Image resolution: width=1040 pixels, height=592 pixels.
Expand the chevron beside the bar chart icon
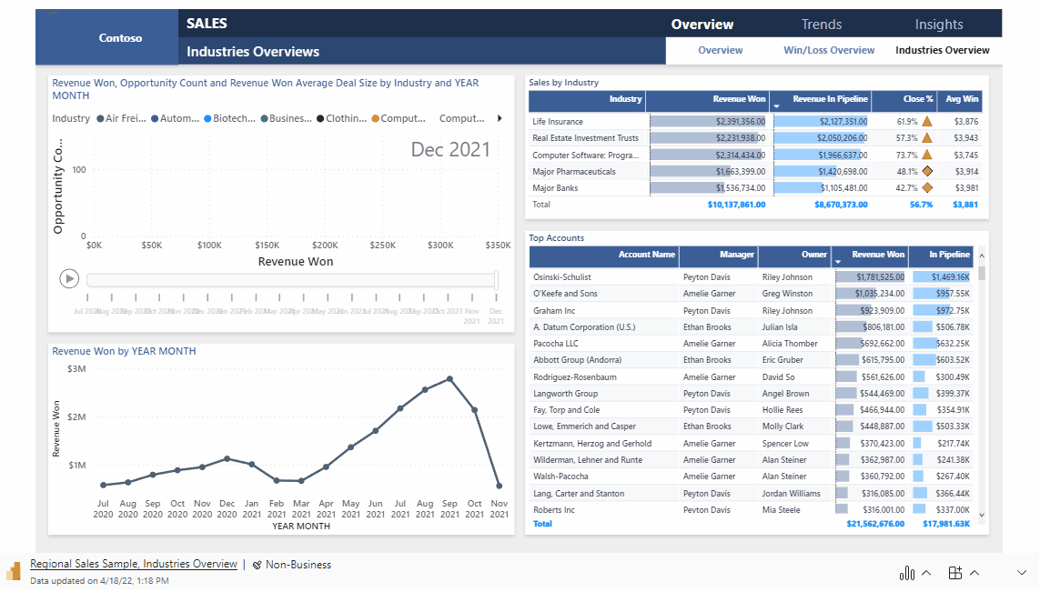pos(924,573)
